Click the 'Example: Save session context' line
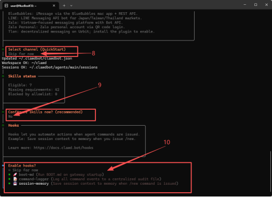 72,138
